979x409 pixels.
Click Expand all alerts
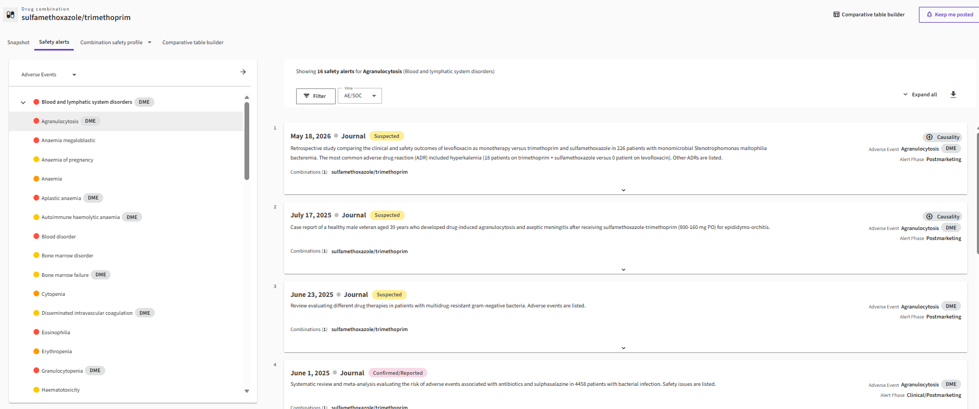click(x=920, y=95)
